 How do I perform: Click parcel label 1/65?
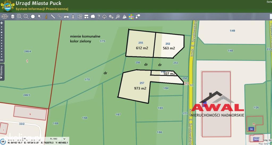160,108
